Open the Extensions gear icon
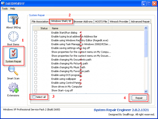This screenshot has height=119, width=158. point(13,88)
